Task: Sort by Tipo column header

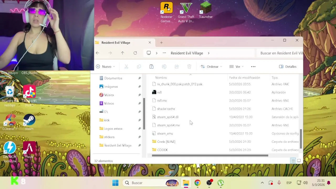Action: coord(275,78)
